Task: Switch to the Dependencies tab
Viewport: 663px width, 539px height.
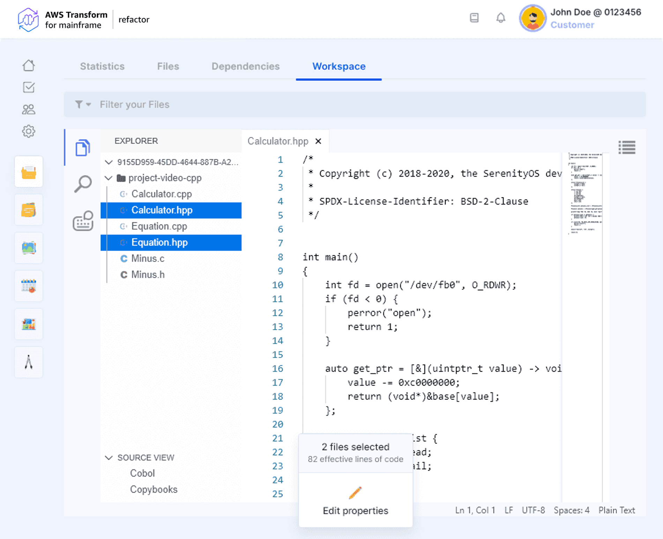Action: pyautogui.click(x=245, y=66)
